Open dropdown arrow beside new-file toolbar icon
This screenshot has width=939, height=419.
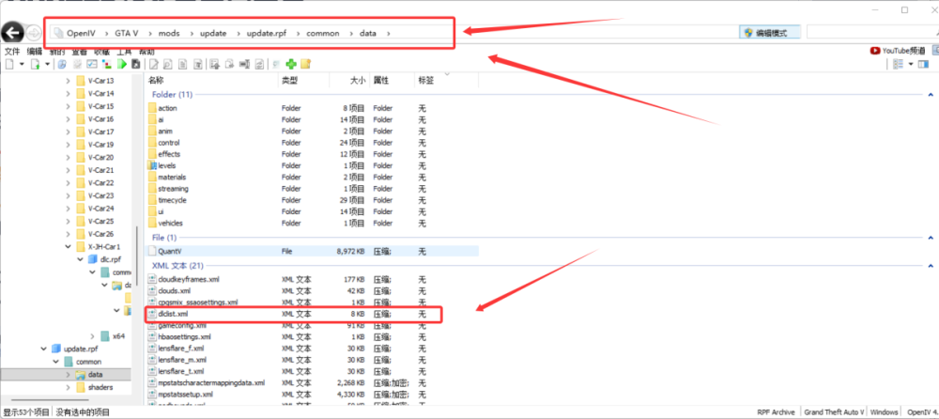tap(22, 64)
